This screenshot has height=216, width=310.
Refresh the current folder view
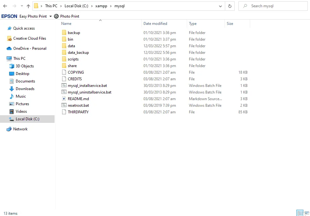(x=229, y=6)
